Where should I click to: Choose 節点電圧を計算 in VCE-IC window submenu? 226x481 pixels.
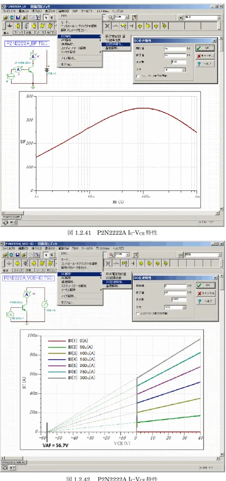(x=117, y=274)
